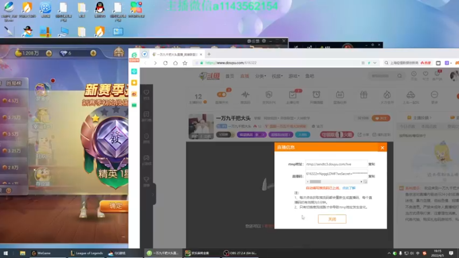Bookmark page with star icon

[185, 63]
